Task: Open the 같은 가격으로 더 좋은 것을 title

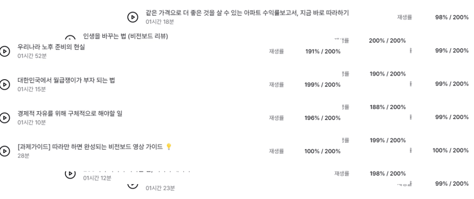Action: (247, 13)
